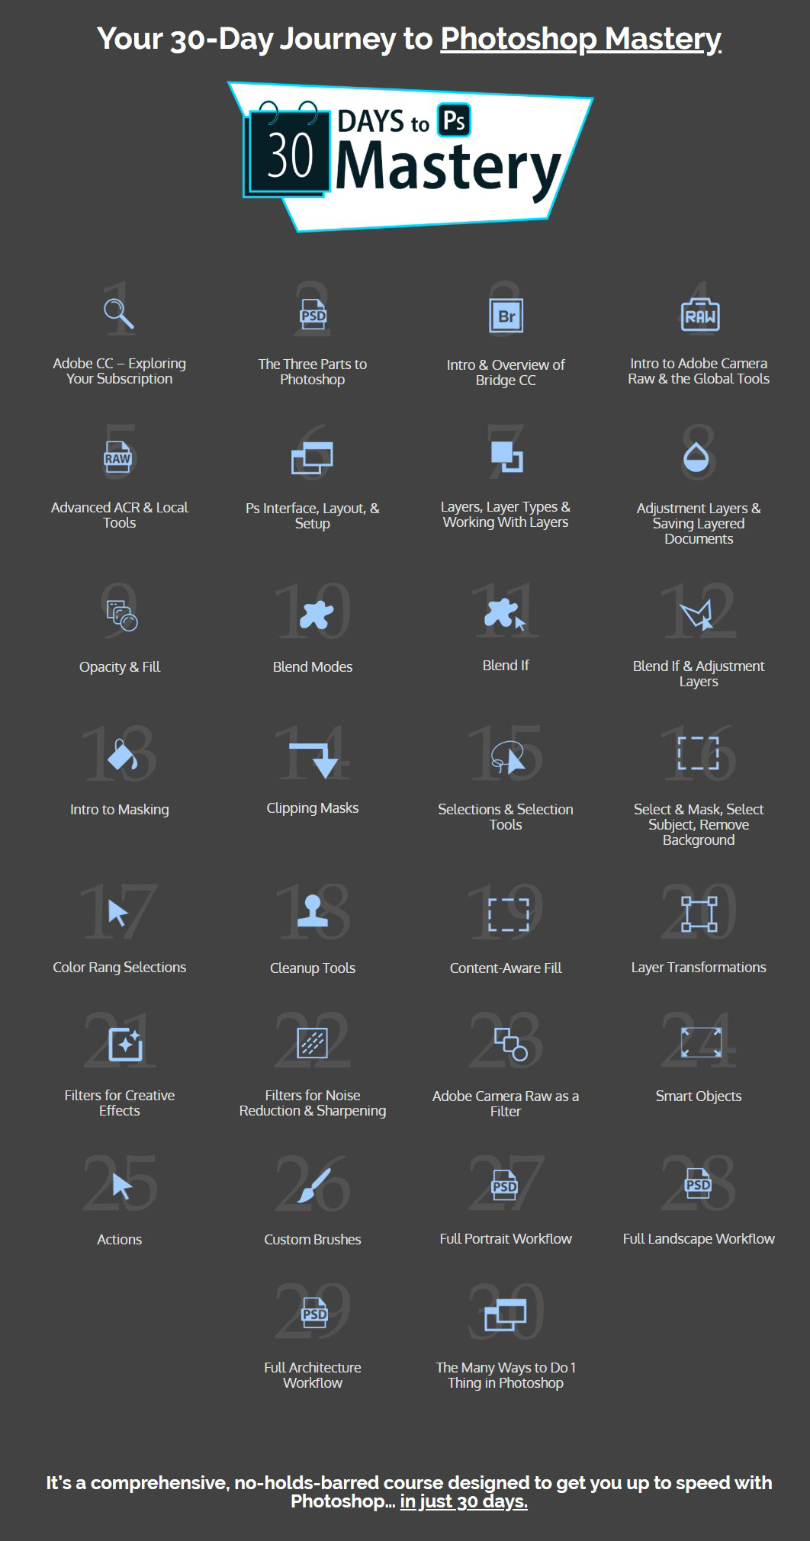Open the Photoshop Mastery underlined heading link
Screen dimensions: 810x1541
580,39
